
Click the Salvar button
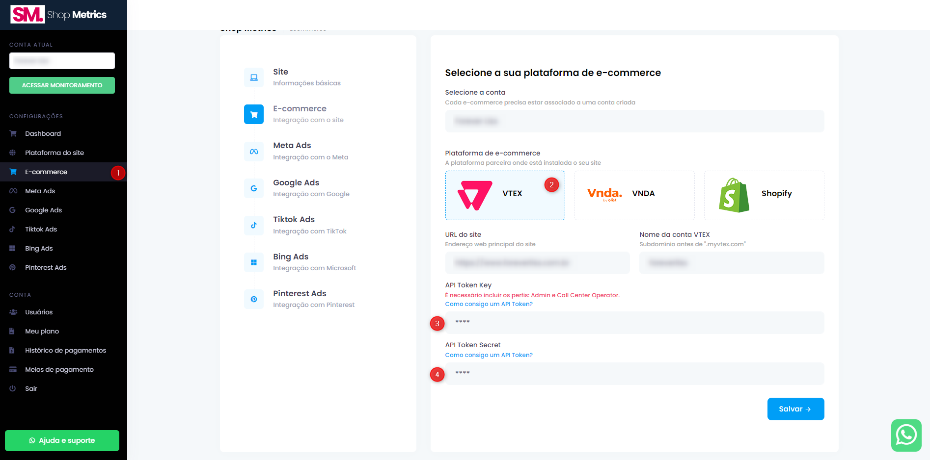pos(795,409)
